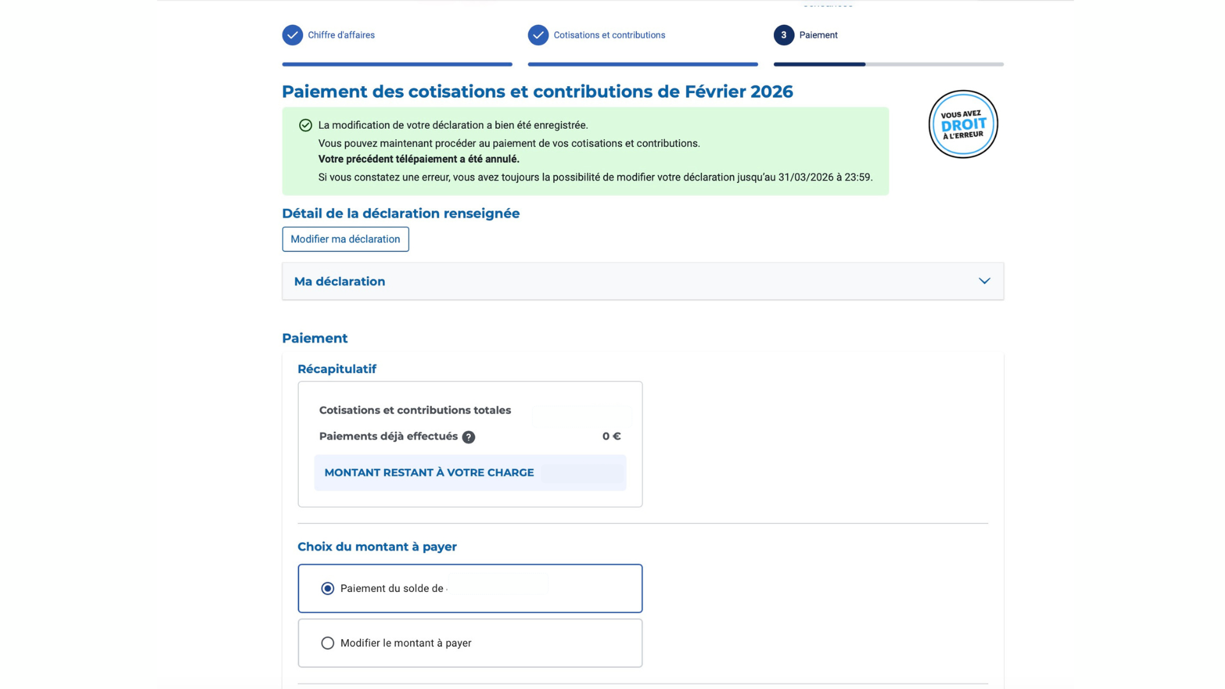Image resolution: width=1225 pixels, height=689 pixels.
Task: Open the help tooltip beside Paiements déjà effectués
Action: 469,437
